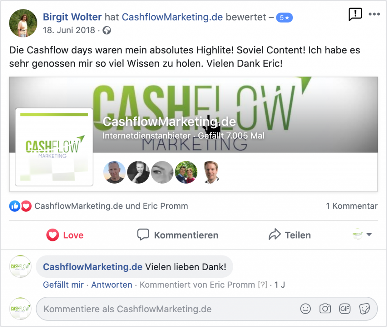The height and width of the screenshot is (327, 387).
Task: Attach a photo with the camera icon
Action: (x=325, y=309)
